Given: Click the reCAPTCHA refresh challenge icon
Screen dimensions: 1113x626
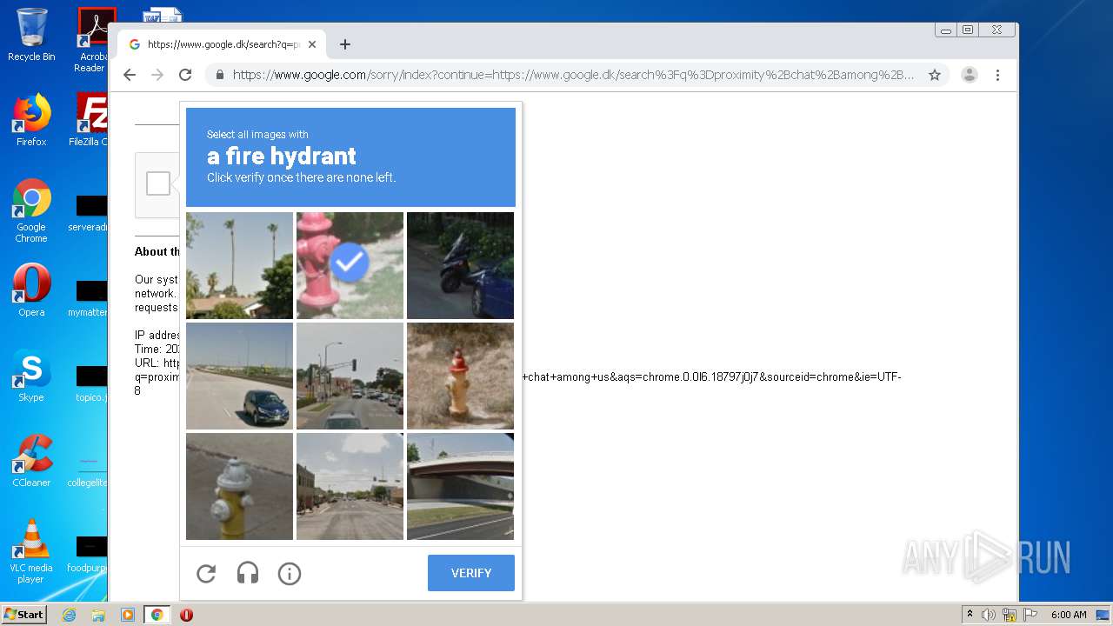Looking at the screenshot, I should 206,574.
